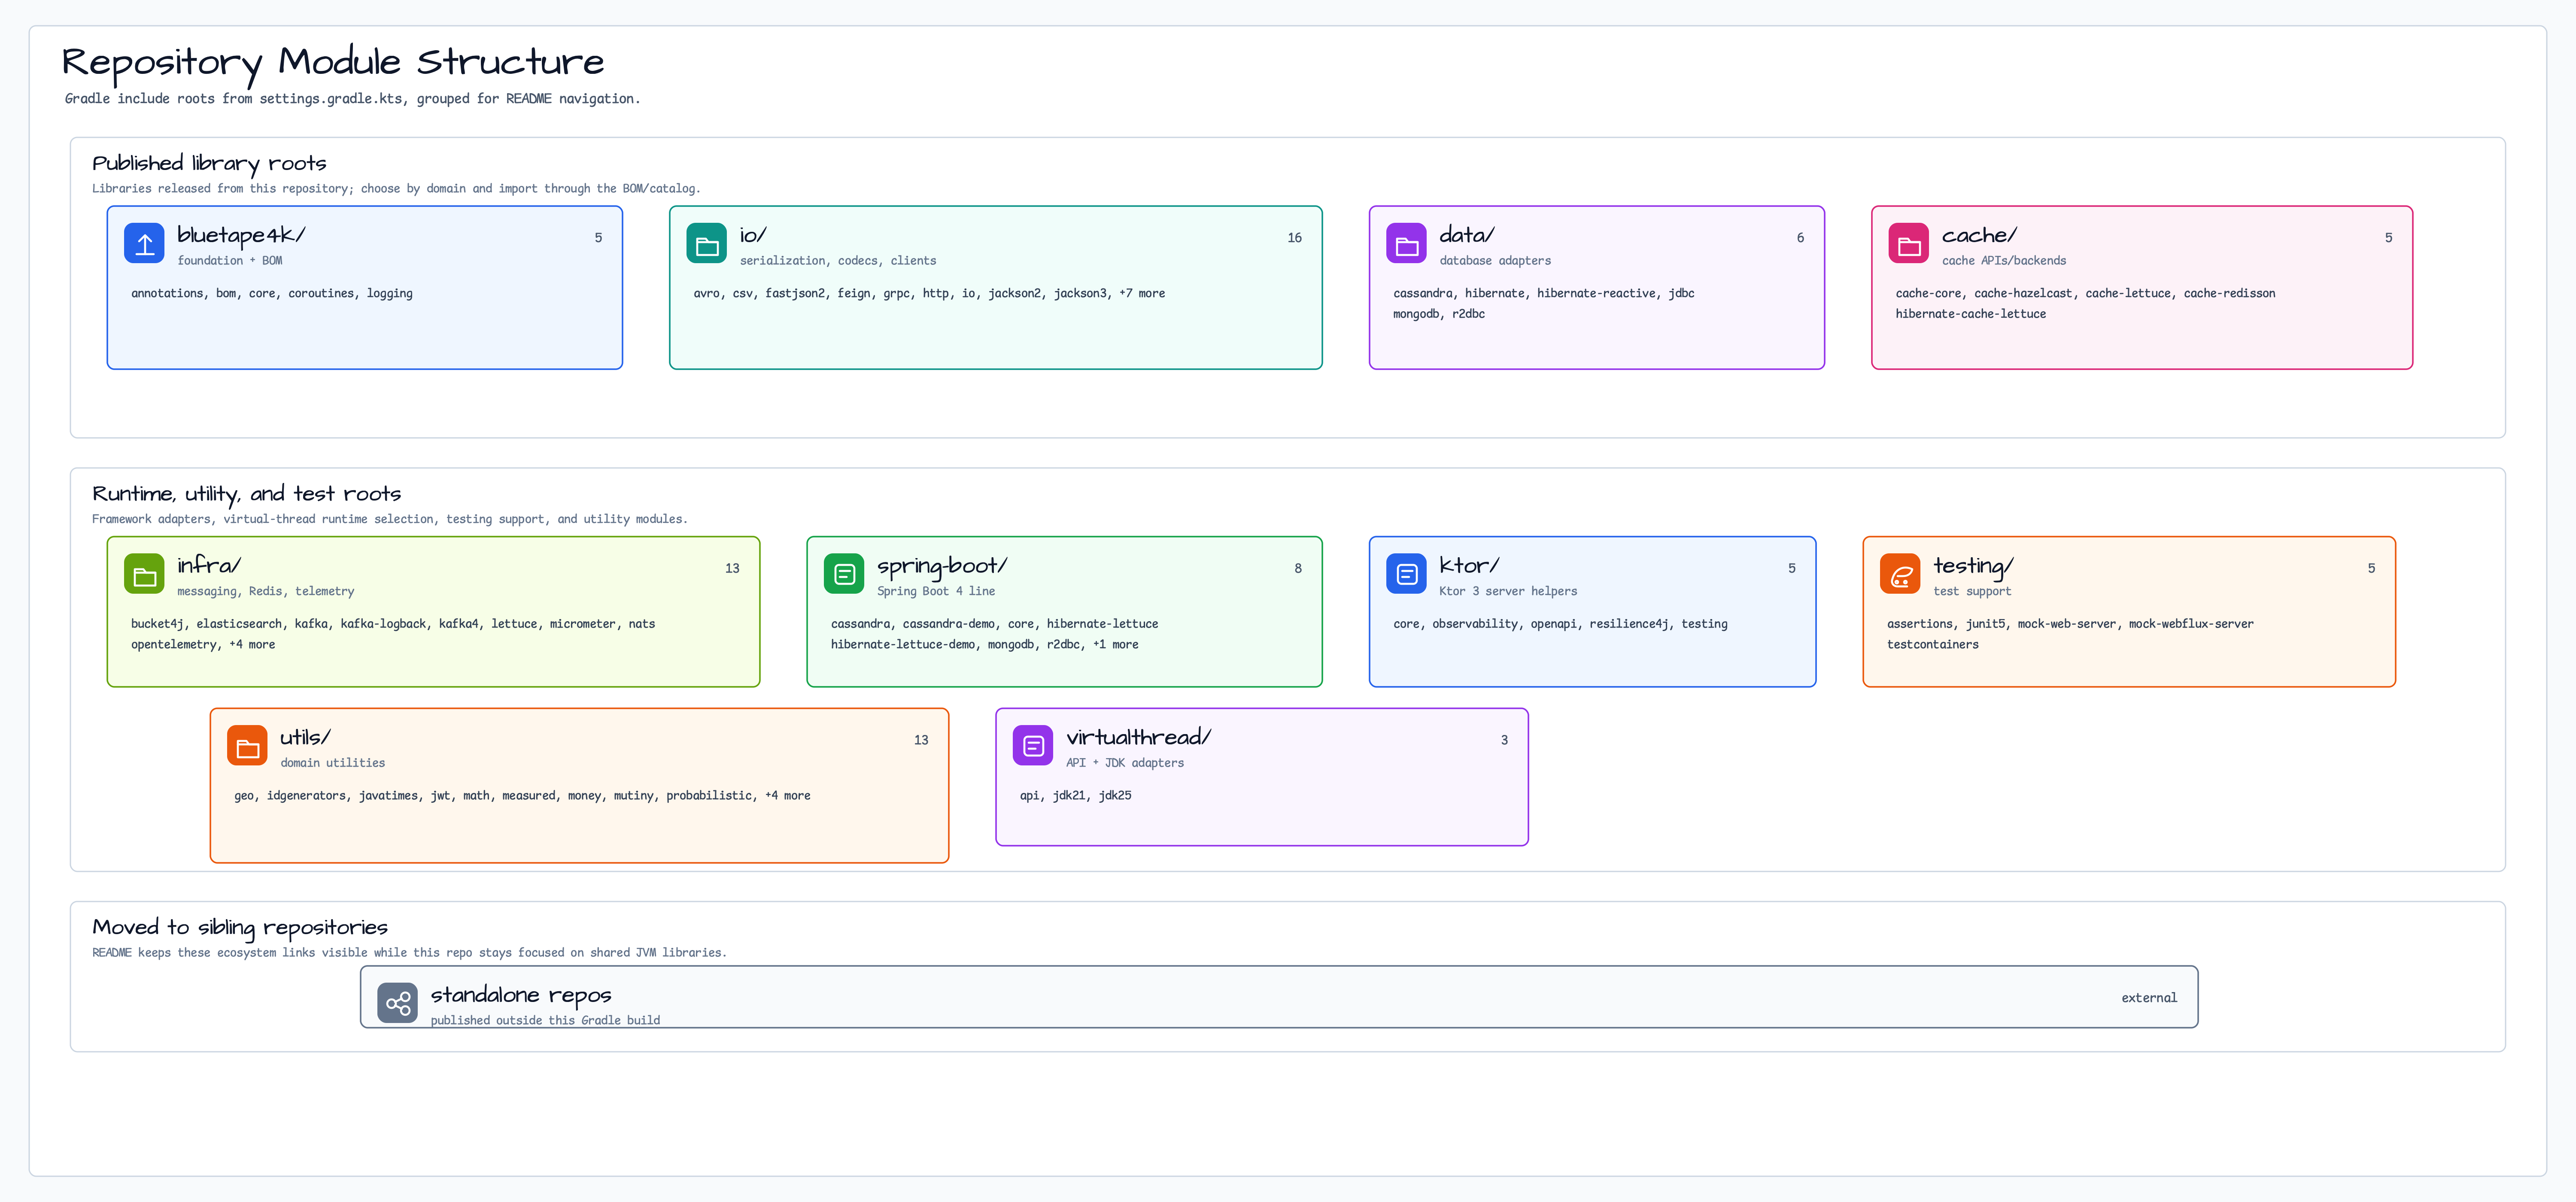Click the count 3 on virtualthread/ card
The image size is (2576, 1202).
pos(1504,740)
